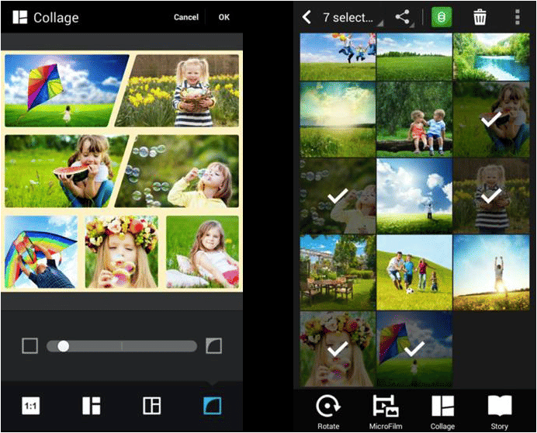This screenshot has width=537, height=433.
Task: Select the 1:1 aspect ratio icon
Action: pyautogui.click(x=31, y=406)
